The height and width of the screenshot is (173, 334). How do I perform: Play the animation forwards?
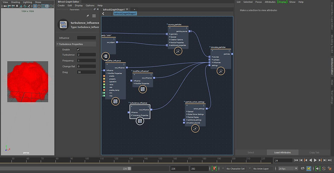[x=316, y=160]
